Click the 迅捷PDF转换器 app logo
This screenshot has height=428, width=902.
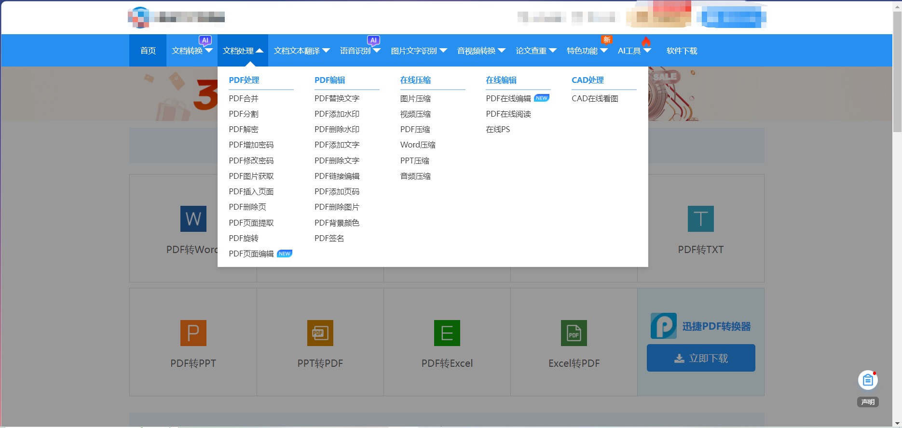(x=663, y=326)
